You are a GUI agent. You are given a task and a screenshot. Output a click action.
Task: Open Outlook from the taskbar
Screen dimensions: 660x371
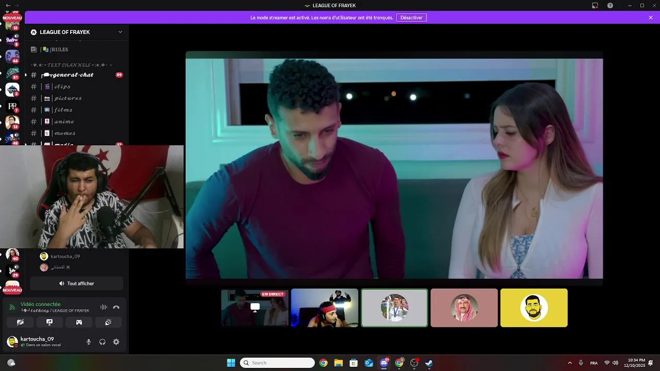point(369,363)
